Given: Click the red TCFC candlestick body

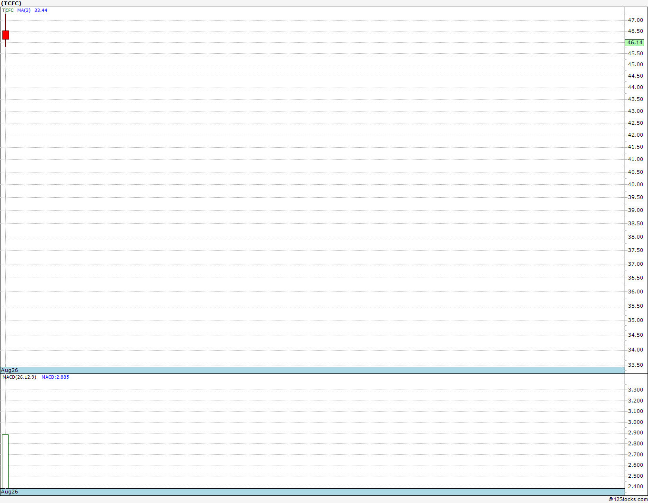Looking at the screenshot, I should [x=6, y=35].
